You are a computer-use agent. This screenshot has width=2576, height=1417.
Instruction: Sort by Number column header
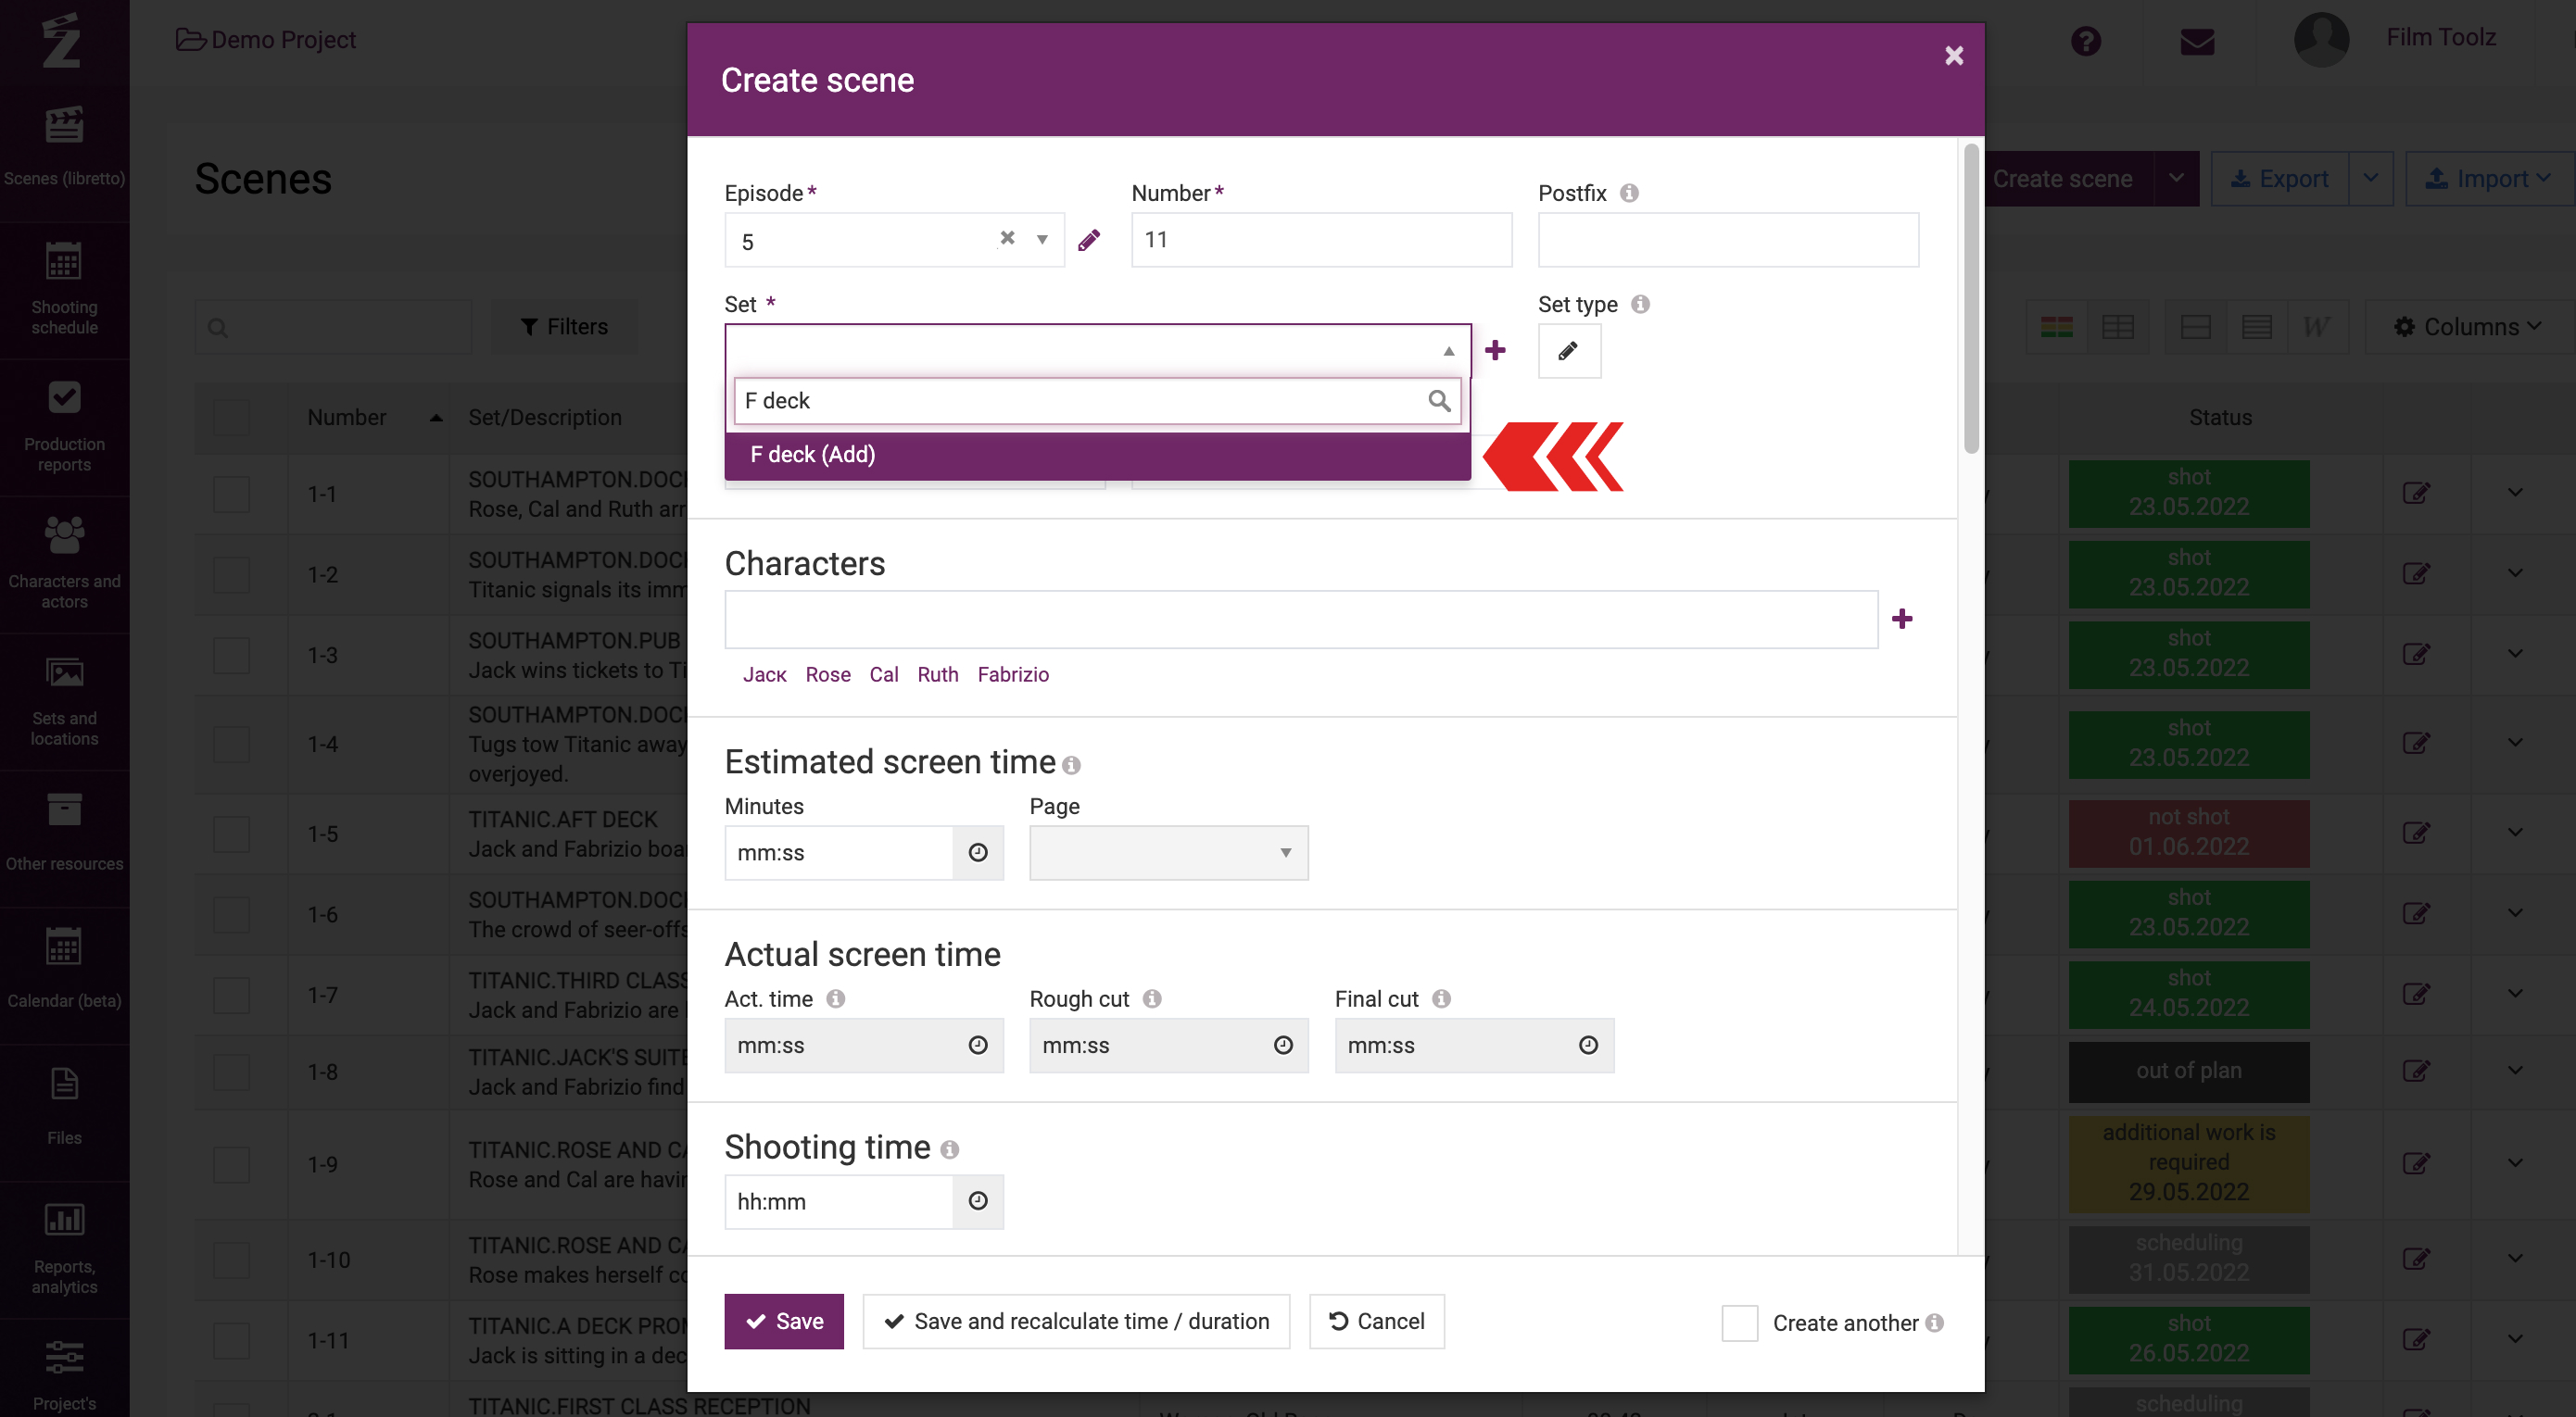(x=347, y=418)
